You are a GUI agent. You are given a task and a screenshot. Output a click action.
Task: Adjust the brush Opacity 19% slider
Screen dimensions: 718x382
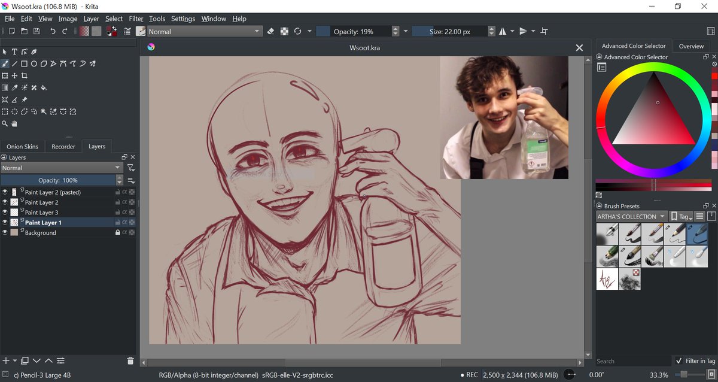(x=353, y=32)
